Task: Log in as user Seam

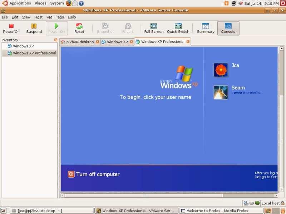Action: coord(238,88)
